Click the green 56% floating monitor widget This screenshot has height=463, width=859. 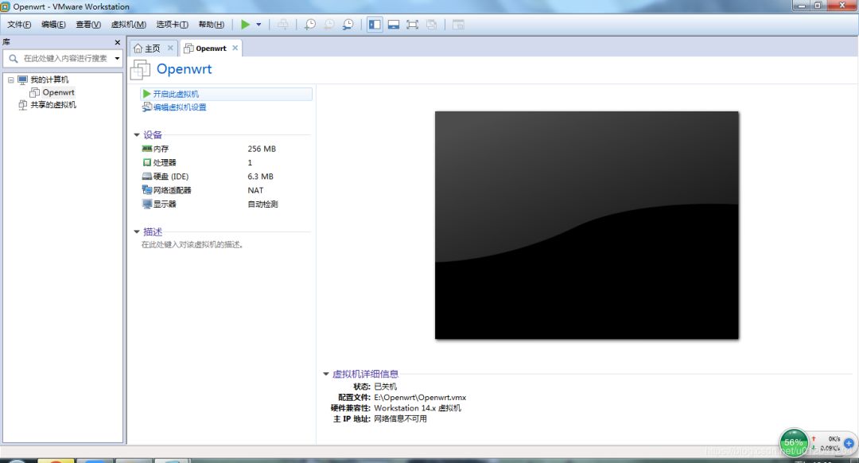pos(793,442)
